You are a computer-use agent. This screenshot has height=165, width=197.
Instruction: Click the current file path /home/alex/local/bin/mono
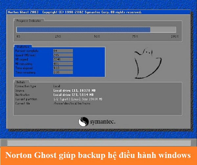(72, 103)
